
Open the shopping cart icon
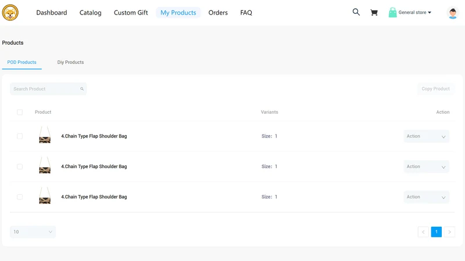[x=374, y=12]
